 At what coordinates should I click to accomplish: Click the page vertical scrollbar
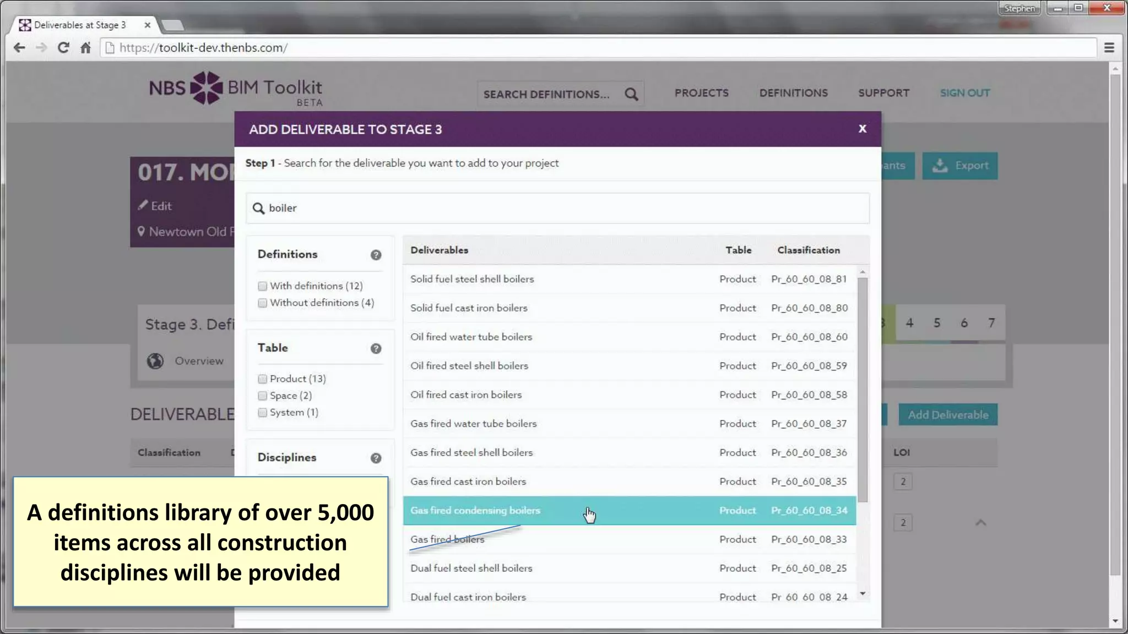point(1115,325)
